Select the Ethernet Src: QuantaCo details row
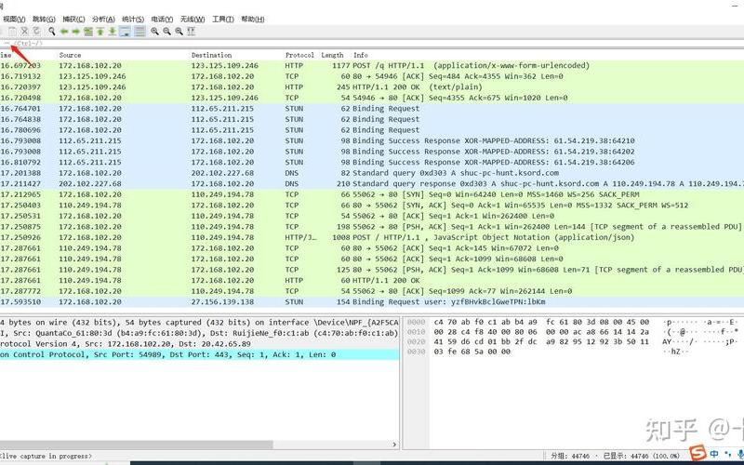 [199, 333]
